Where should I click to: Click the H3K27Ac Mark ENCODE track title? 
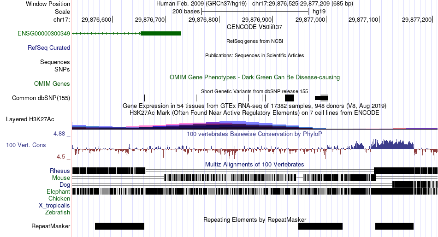coord(255,113)
